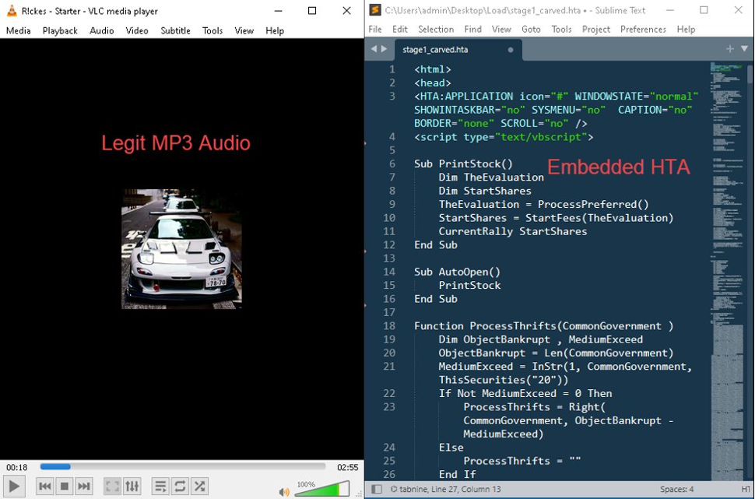755x499 pixels.
Task: Mute audio via VLC speaker icon
Action: click(x=284, y=492)
